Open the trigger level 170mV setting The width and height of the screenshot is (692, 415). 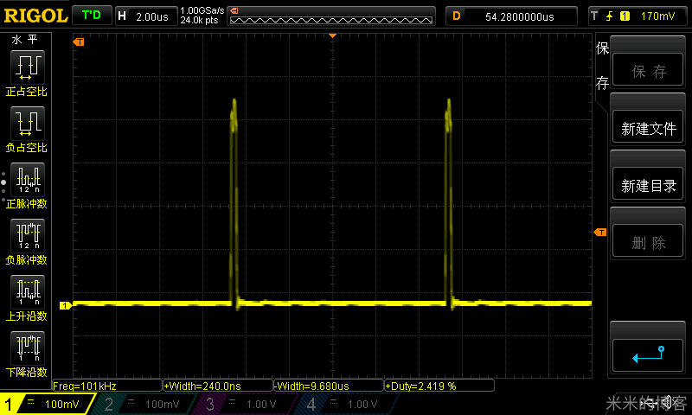click(637, 16)
